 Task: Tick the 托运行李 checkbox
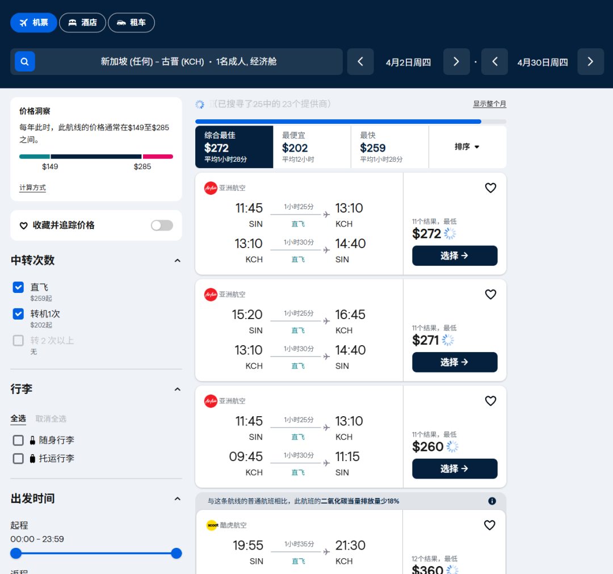tap(18, 458)
